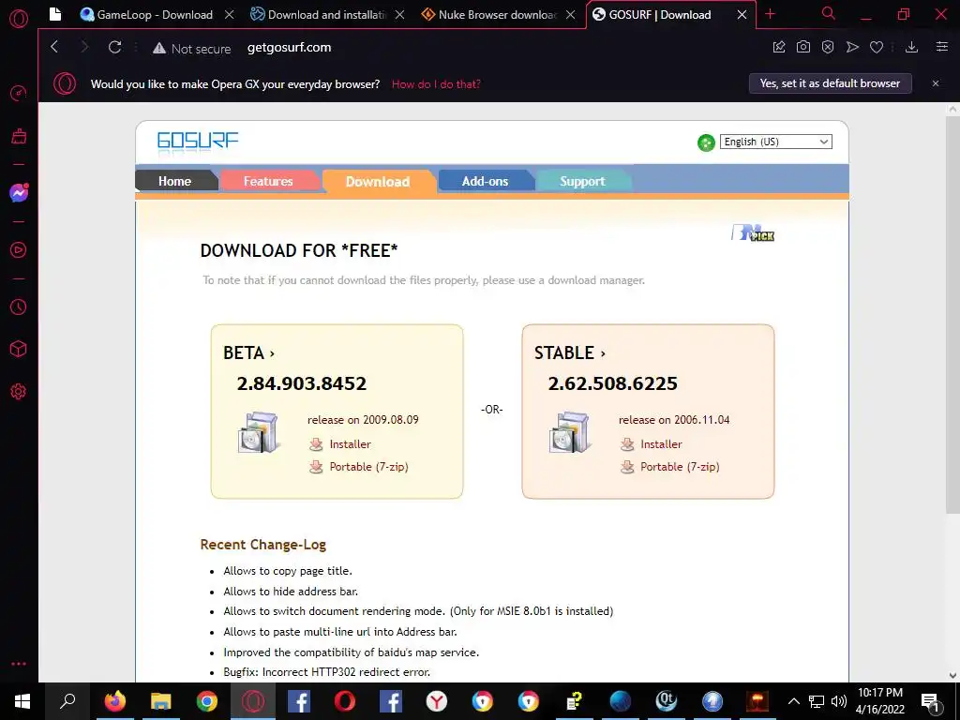Open the browser Downloads icon

point(911,47)
